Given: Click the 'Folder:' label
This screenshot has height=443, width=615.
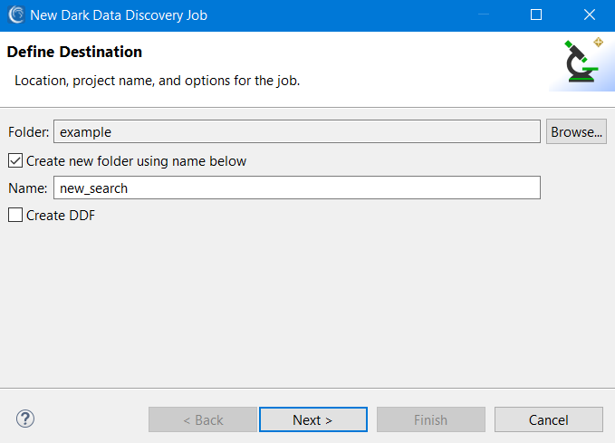Looking at the screenshot, I should 29,132.
